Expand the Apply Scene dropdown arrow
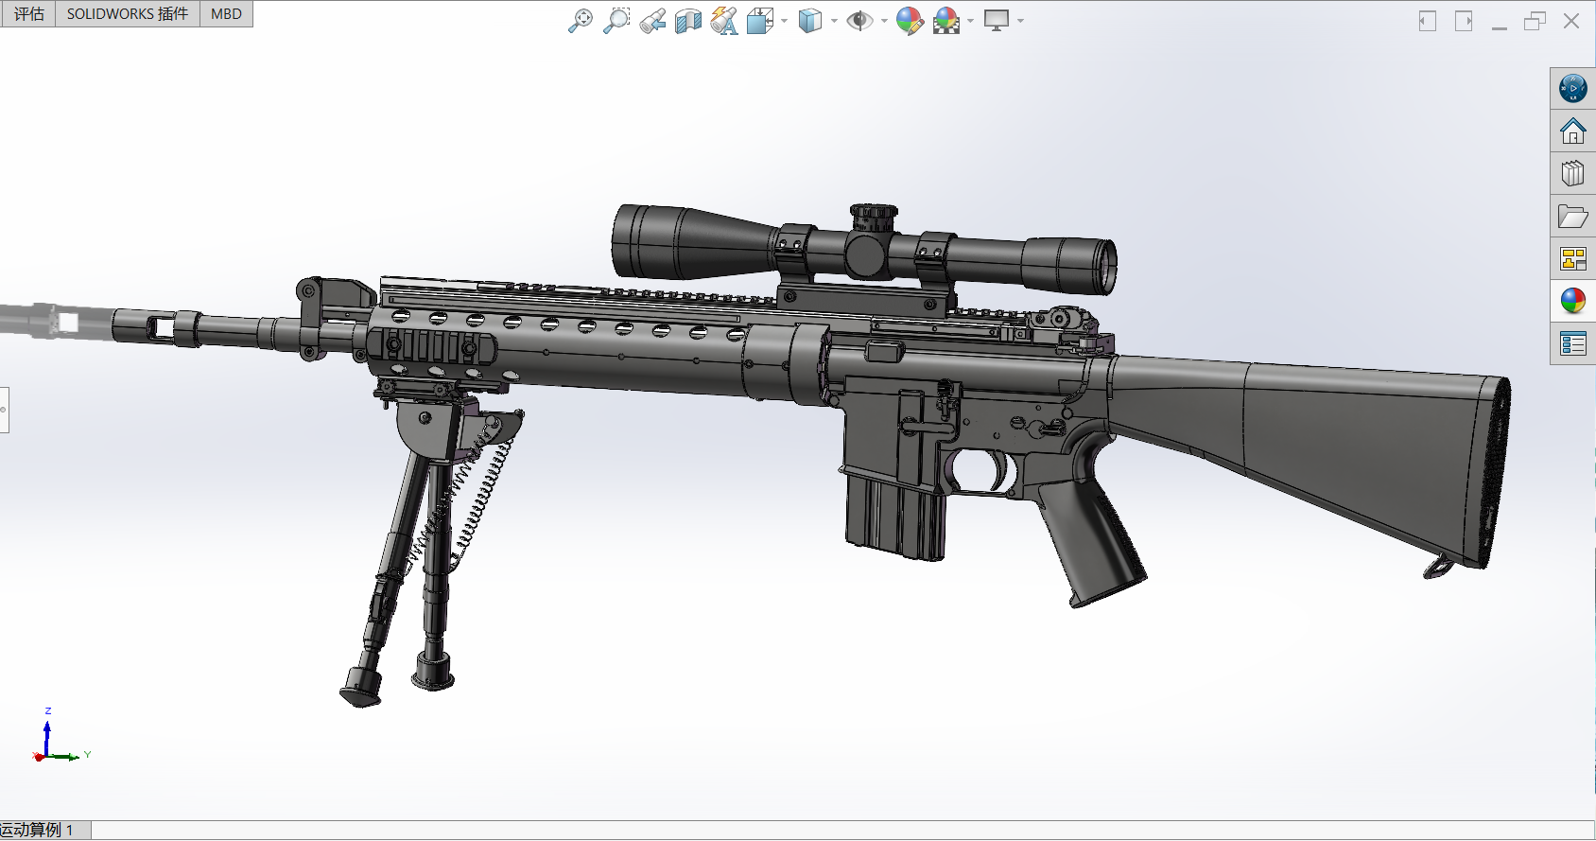The image size is (1596, 841). (970, 21)
